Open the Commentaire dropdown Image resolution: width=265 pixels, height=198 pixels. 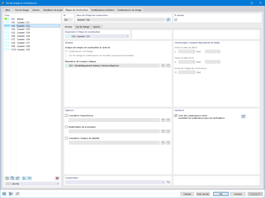click(x=115, y=182)
